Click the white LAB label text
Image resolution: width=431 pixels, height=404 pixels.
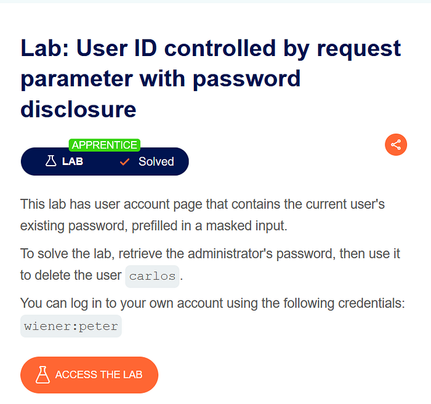[73, 161]
